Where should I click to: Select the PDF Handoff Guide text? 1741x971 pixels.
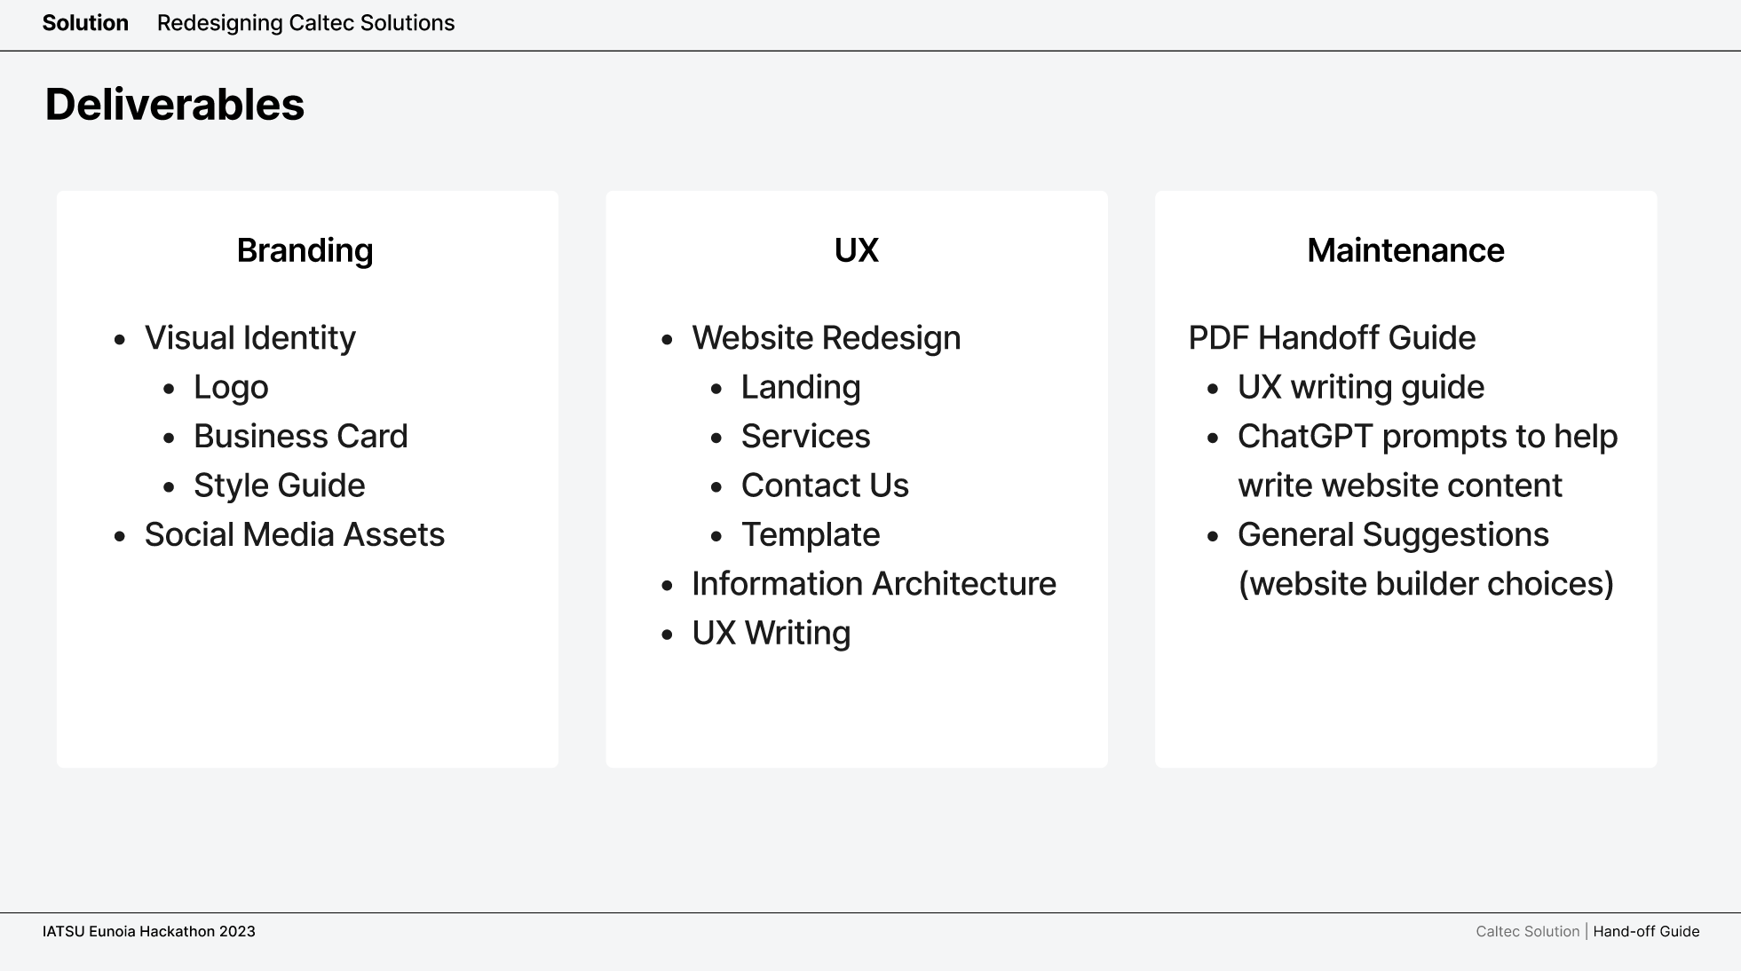tap(1332, 338)
